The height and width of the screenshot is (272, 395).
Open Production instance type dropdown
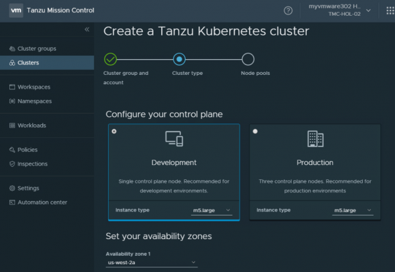352,210
